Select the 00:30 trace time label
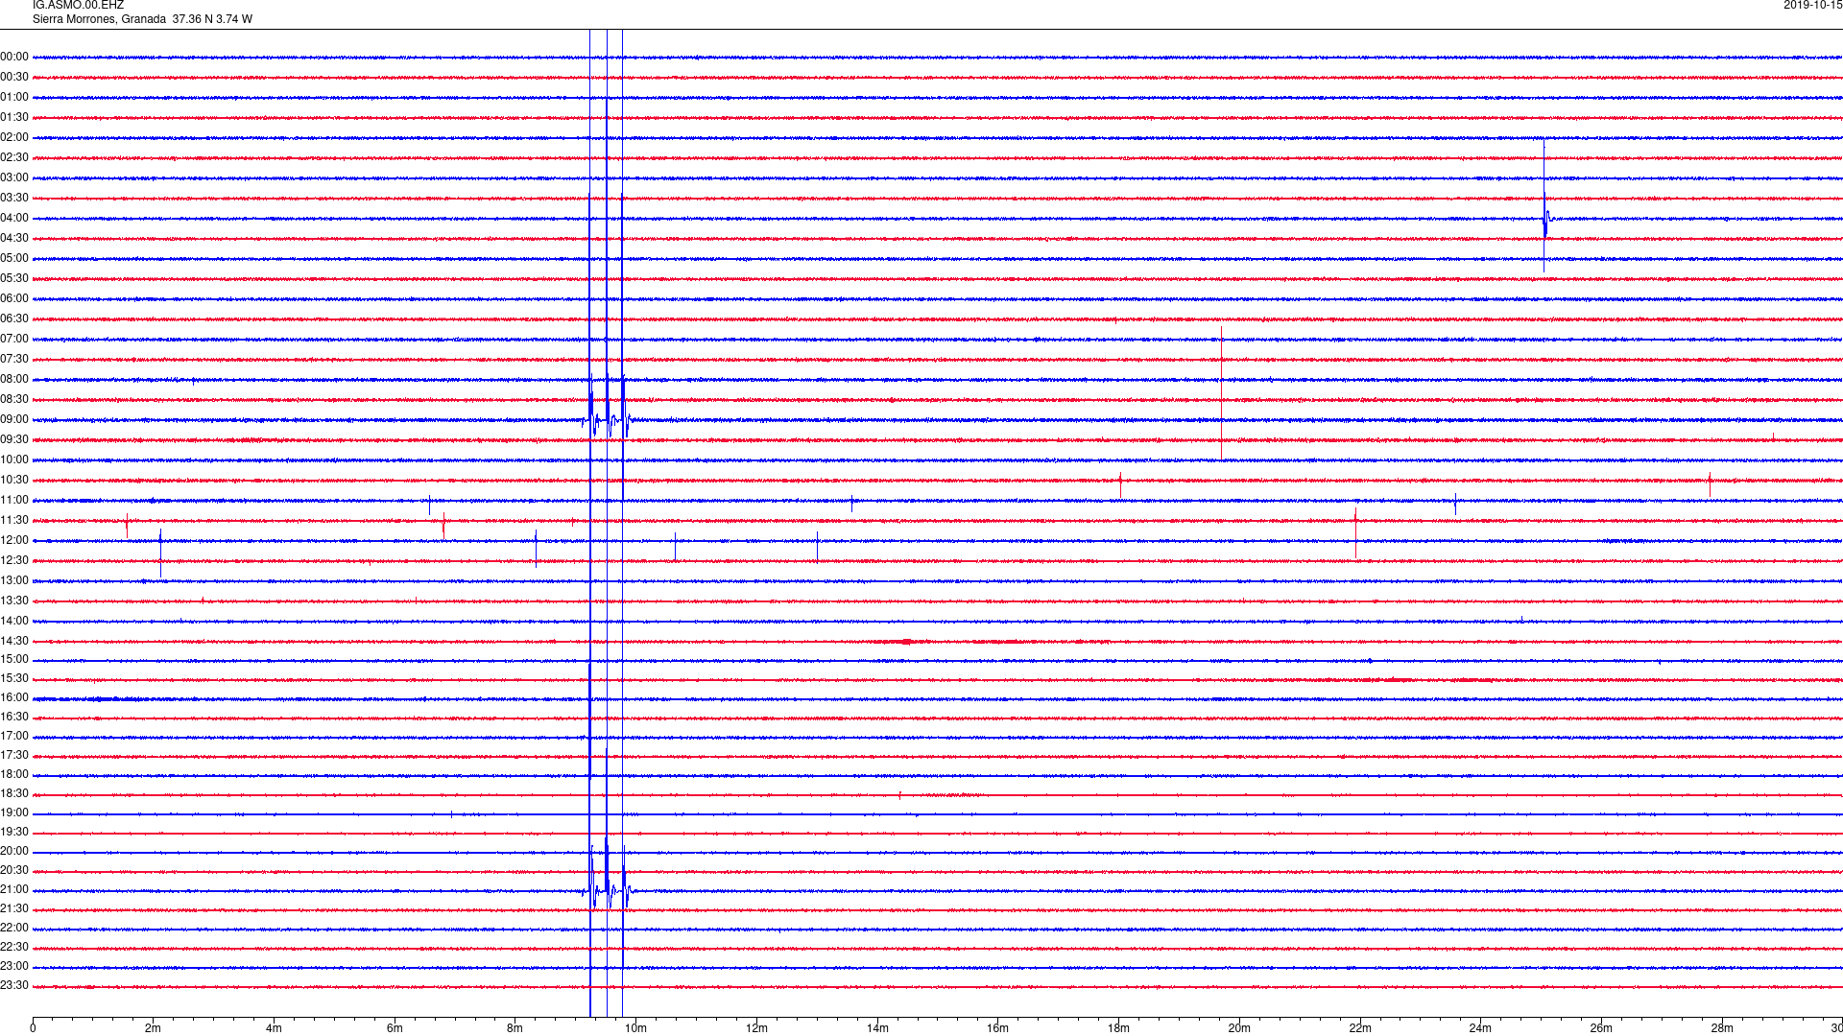The width and height of the screenshot is (1843, 1036). tap(14, 78)
